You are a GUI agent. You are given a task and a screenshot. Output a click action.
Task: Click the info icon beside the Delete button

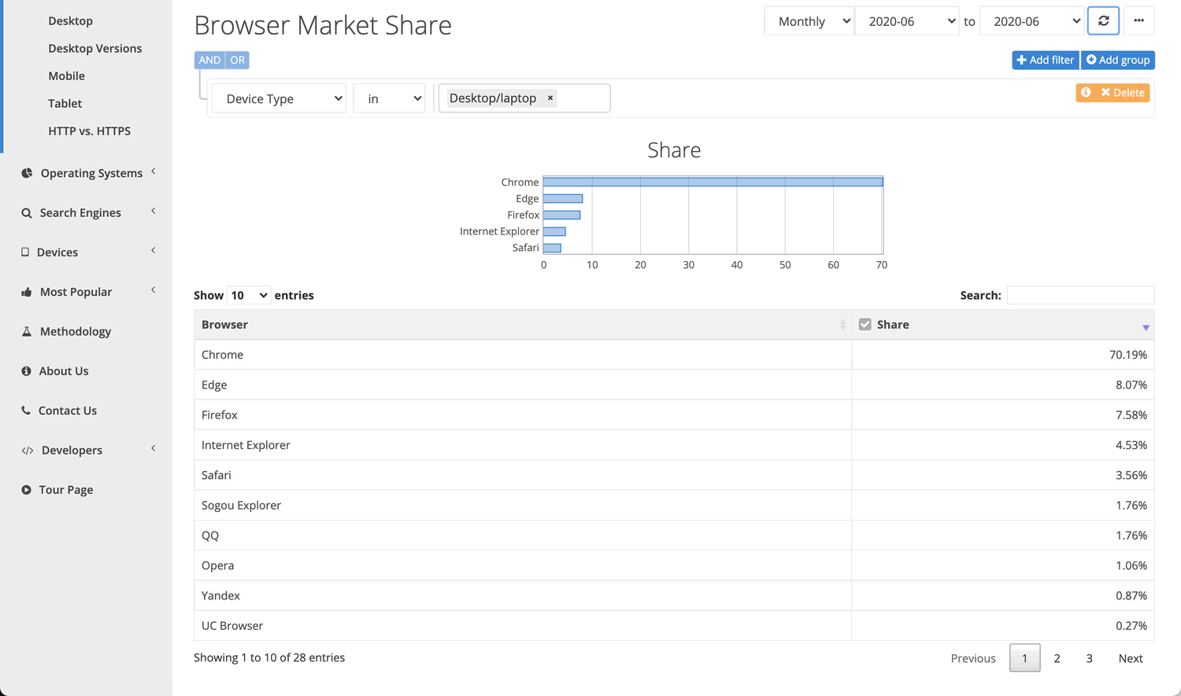point(1087,92)
